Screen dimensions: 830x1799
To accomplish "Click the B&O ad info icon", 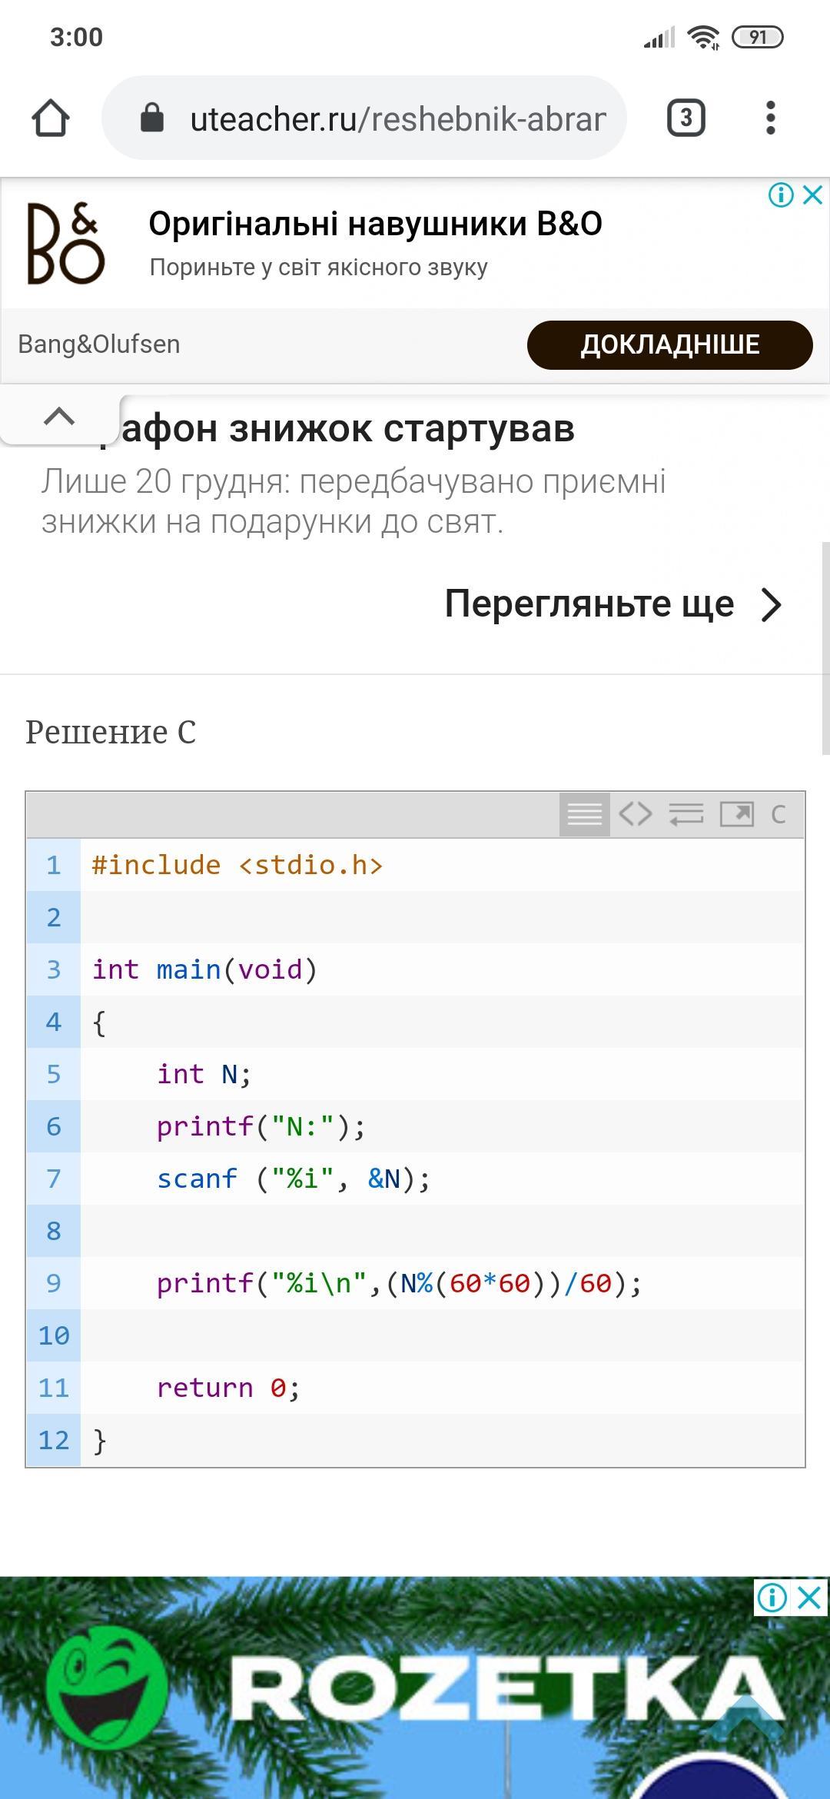I will pos(781,195).
